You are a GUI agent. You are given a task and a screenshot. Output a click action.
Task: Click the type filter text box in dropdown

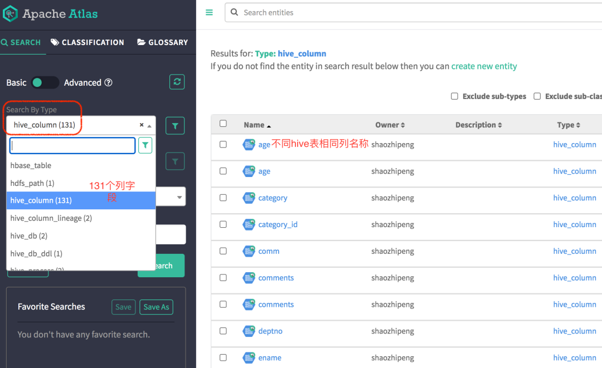point(72,146)
